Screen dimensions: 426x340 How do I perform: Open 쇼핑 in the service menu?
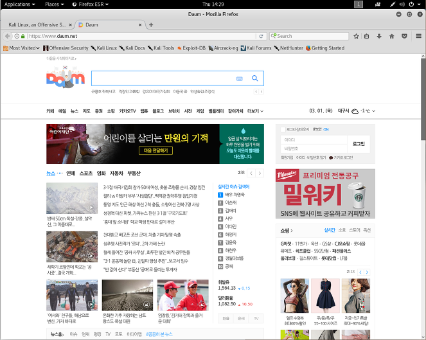(x=111, y=111)
